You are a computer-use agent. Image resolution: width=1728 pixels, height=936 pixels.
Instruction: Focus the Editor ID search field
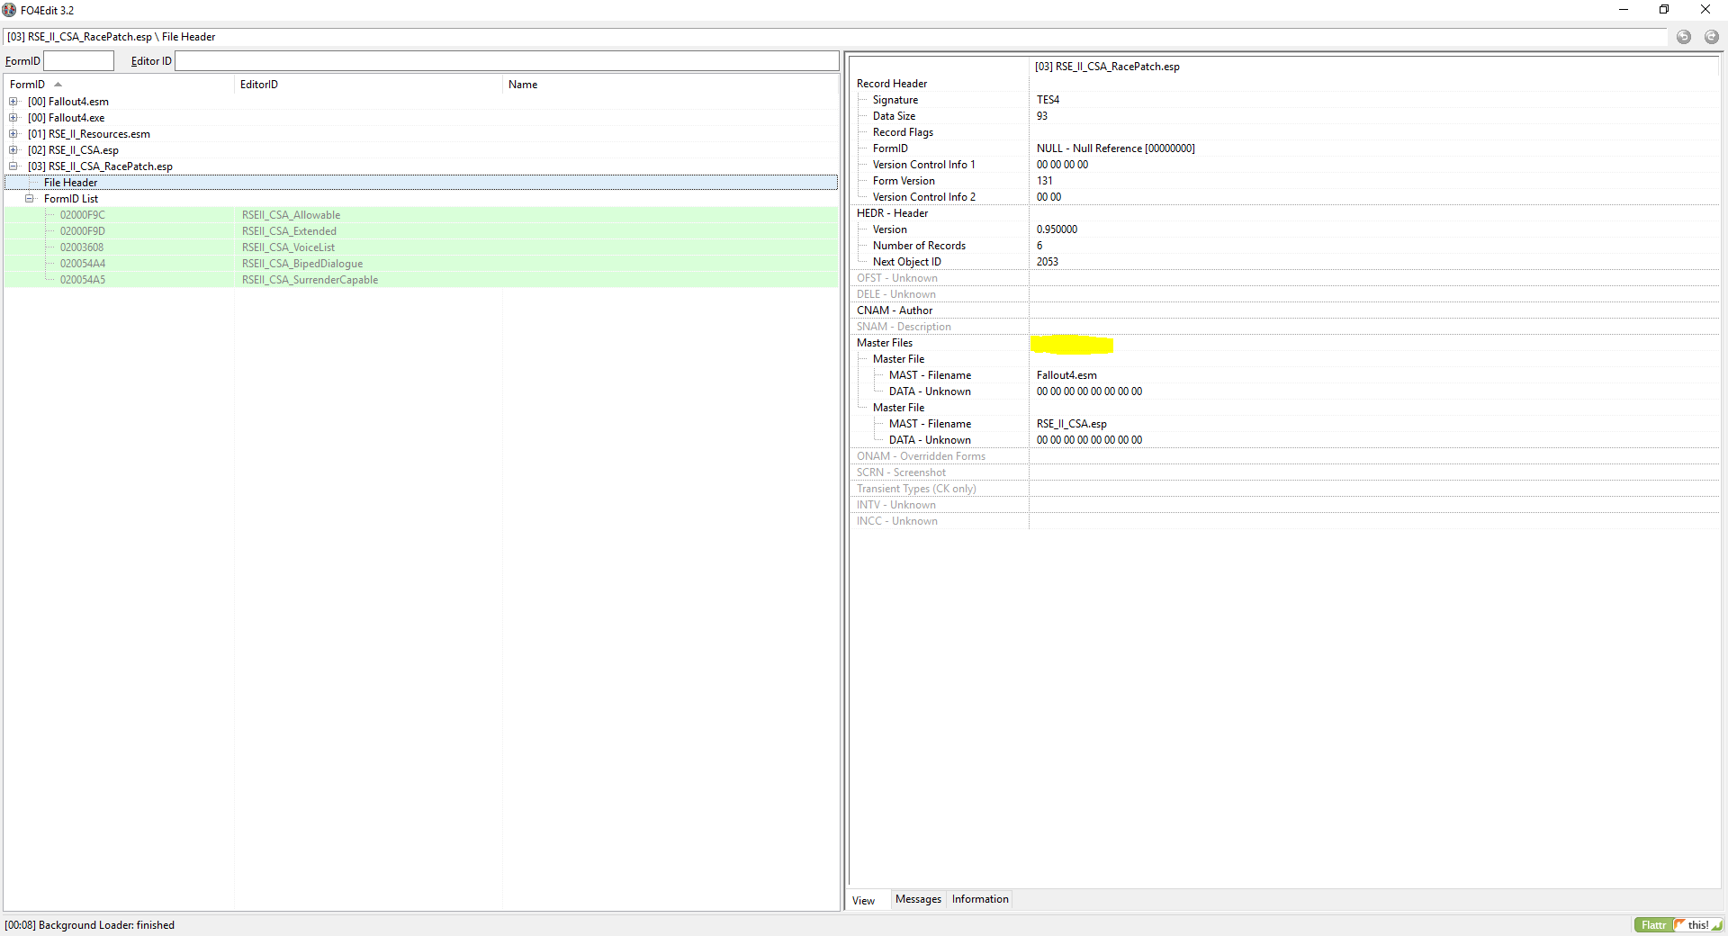507,60
